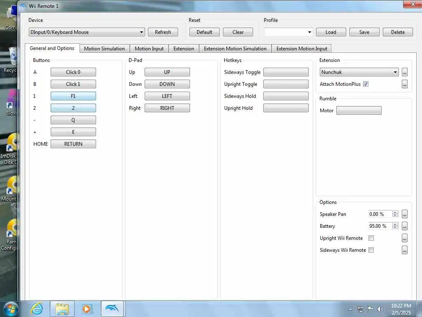Reset mappings with Default button

204,32
